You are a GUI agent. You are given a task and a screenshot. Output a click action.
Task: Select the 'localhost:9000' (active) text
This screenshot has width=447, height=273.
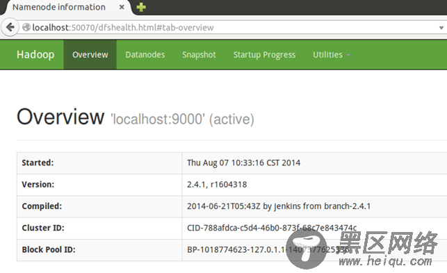click(182, 119)
